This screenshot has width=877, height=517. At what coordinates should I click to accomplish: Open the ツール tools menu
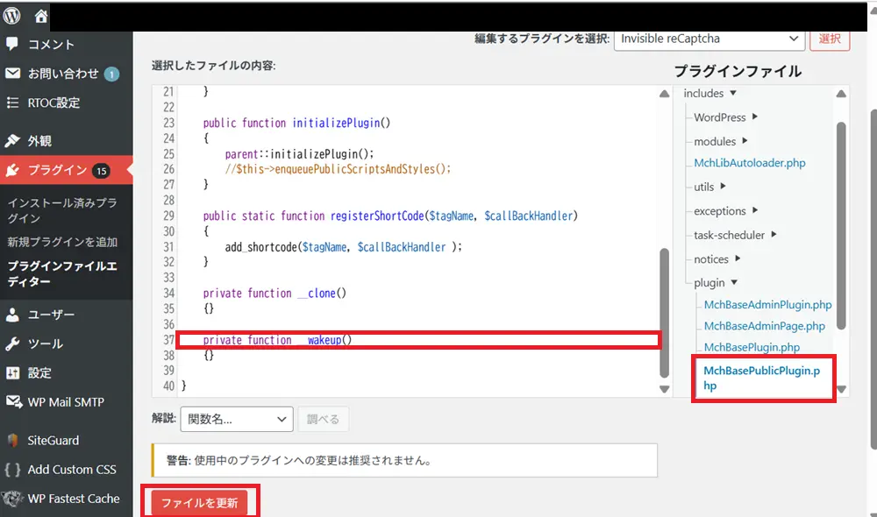[45, 343]
